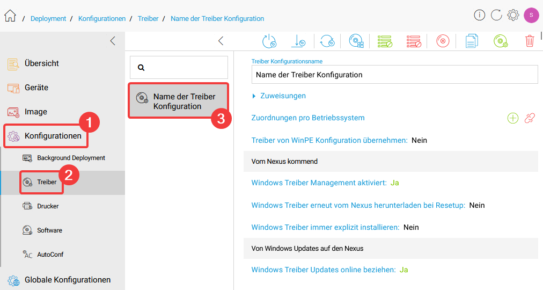Click the refresh icon in the header
The image size is (543, 290).
point(496,15)
